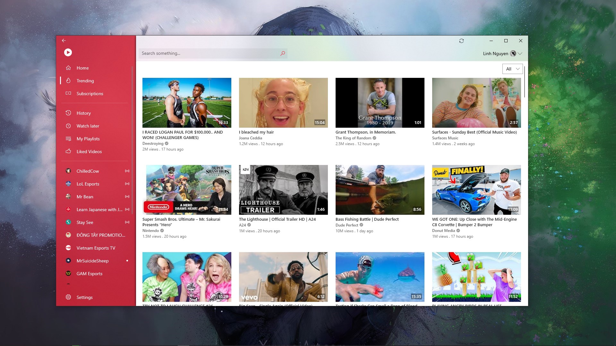The image size is (616, 346).
Task: Open Settings via the gear icon
Action: click(68, 297)
